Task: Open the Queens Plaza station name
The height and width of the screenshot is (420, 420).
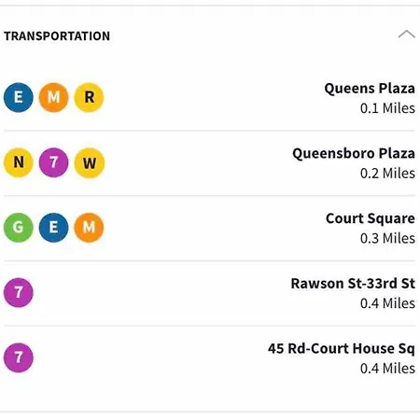Action: (x=370, y=89)
